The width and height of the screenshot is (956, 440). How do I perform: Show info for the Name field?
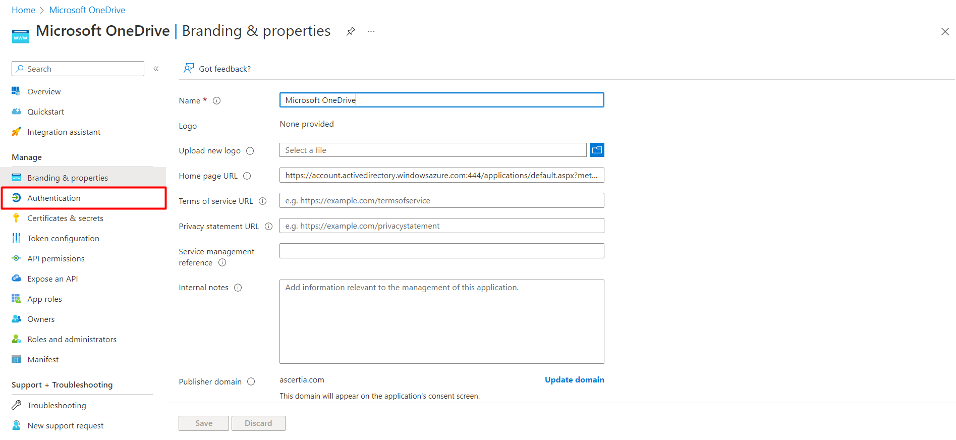(x=217, y=100)
